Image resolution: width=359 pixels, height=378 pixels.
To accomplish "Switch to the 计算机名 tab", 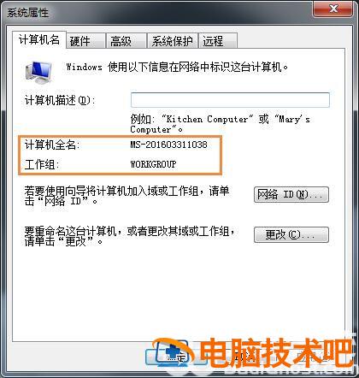I will pos(39,39).
